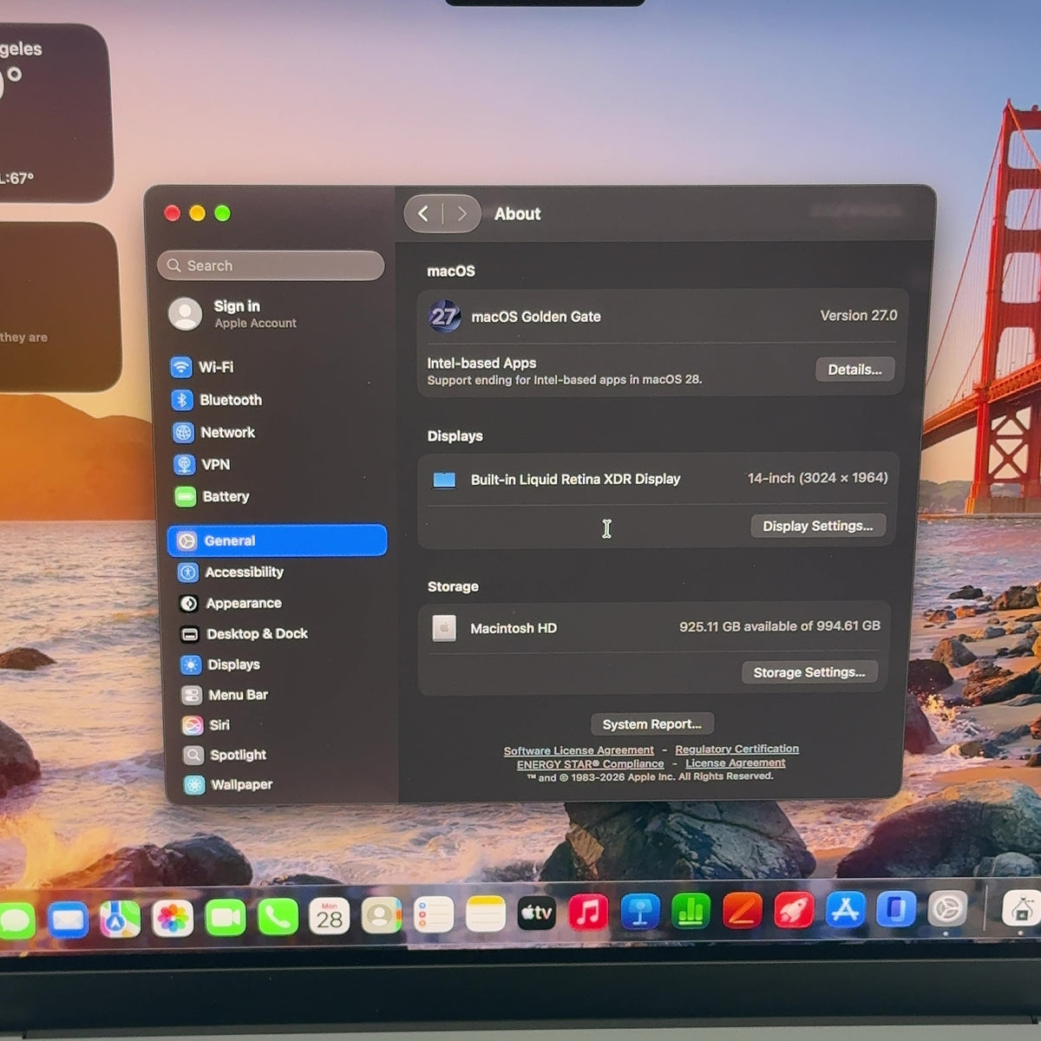Select the highlighted General sidebar item
The width and height of the screenshot is (1041, 1041).
tap(277, 540)
